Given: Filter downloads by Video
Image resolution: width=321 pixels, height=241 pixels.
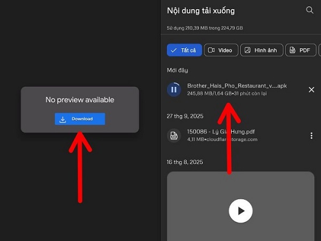Looking at the screenshot, I should point(220,50).
